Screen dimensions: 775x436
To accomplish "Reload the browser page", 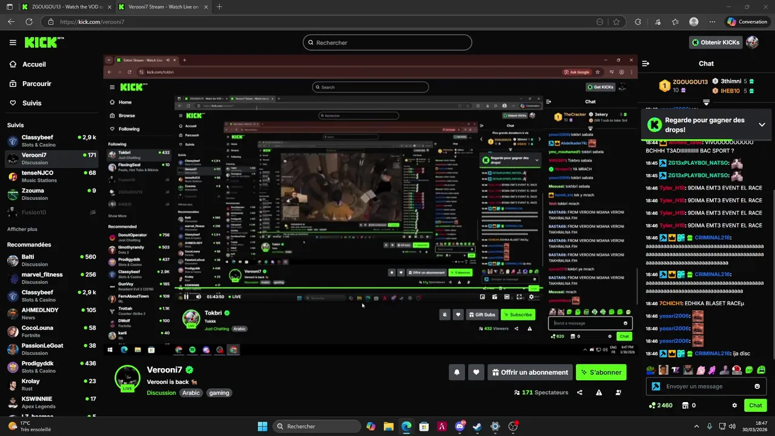I will coord(29,22).
